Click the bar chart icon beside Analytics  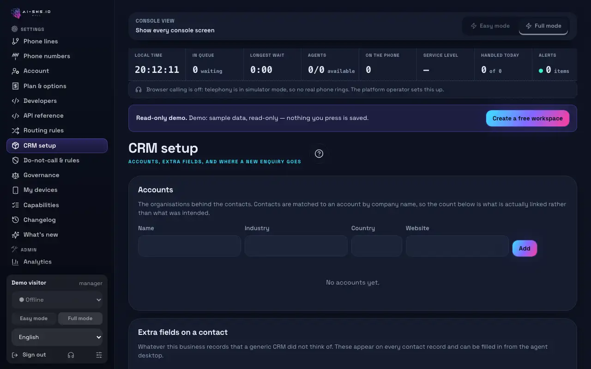click(x=15, y=262)
